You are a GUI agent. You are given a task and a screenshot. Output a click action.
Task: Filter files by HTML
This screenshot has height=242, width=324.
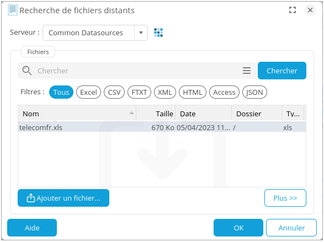click(193, 92)
